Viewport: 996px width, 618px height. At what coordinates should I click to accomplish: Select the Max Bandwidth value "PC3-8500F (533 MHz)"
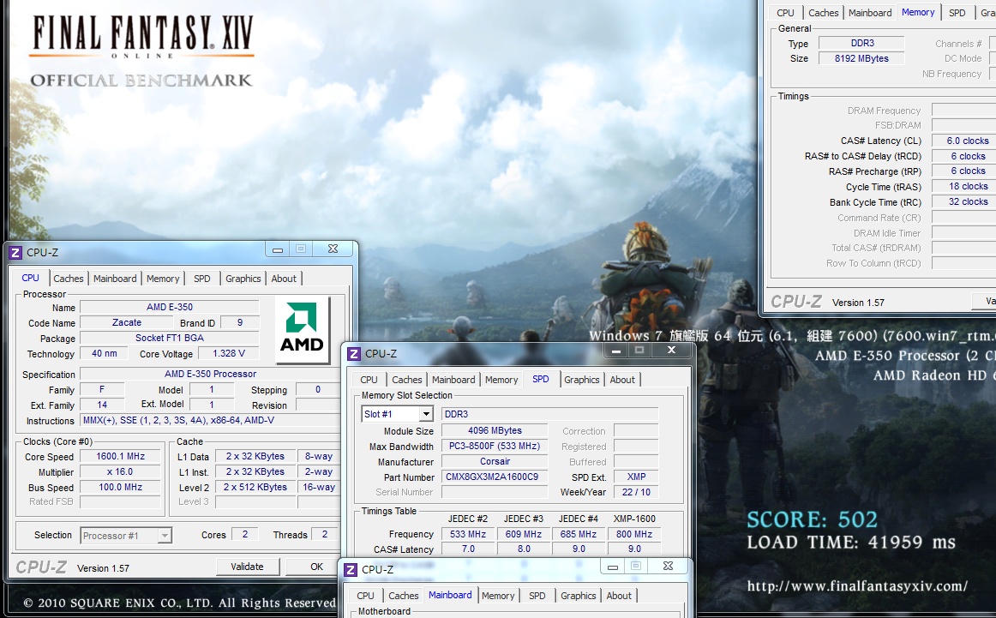point(495,446)
